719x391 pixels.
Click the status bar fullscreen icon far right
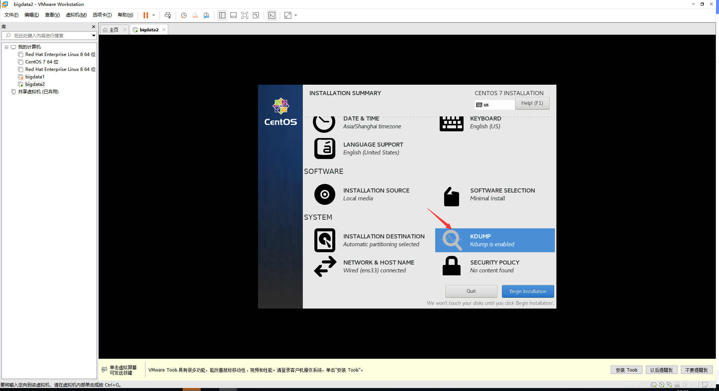pos(705,385)
